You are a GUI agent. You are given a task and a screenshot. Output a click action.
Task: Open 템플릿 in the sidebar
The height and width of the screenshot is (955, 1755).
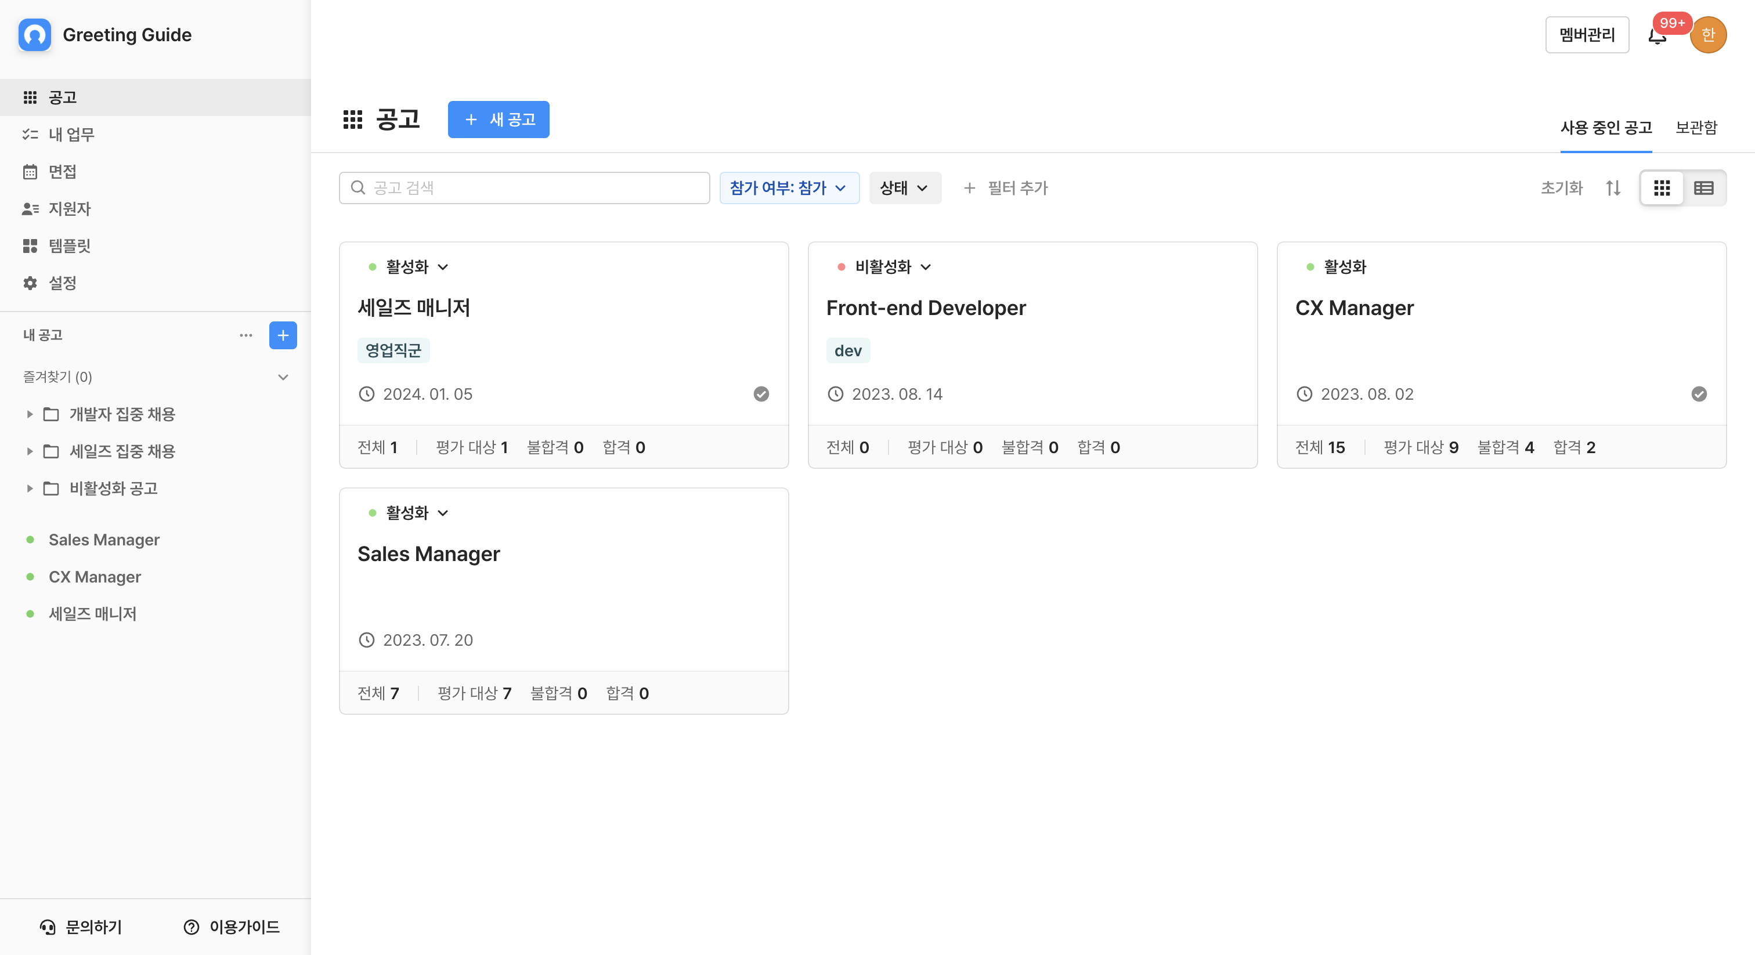click(x=156, y=246)
